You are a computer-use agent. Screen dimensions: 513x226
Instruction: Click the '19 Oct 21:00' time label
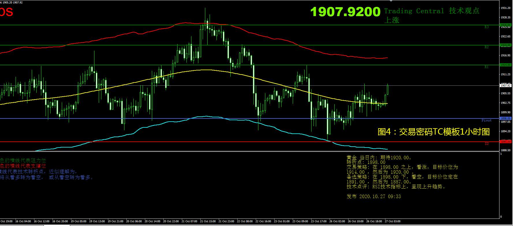(115, 221)
